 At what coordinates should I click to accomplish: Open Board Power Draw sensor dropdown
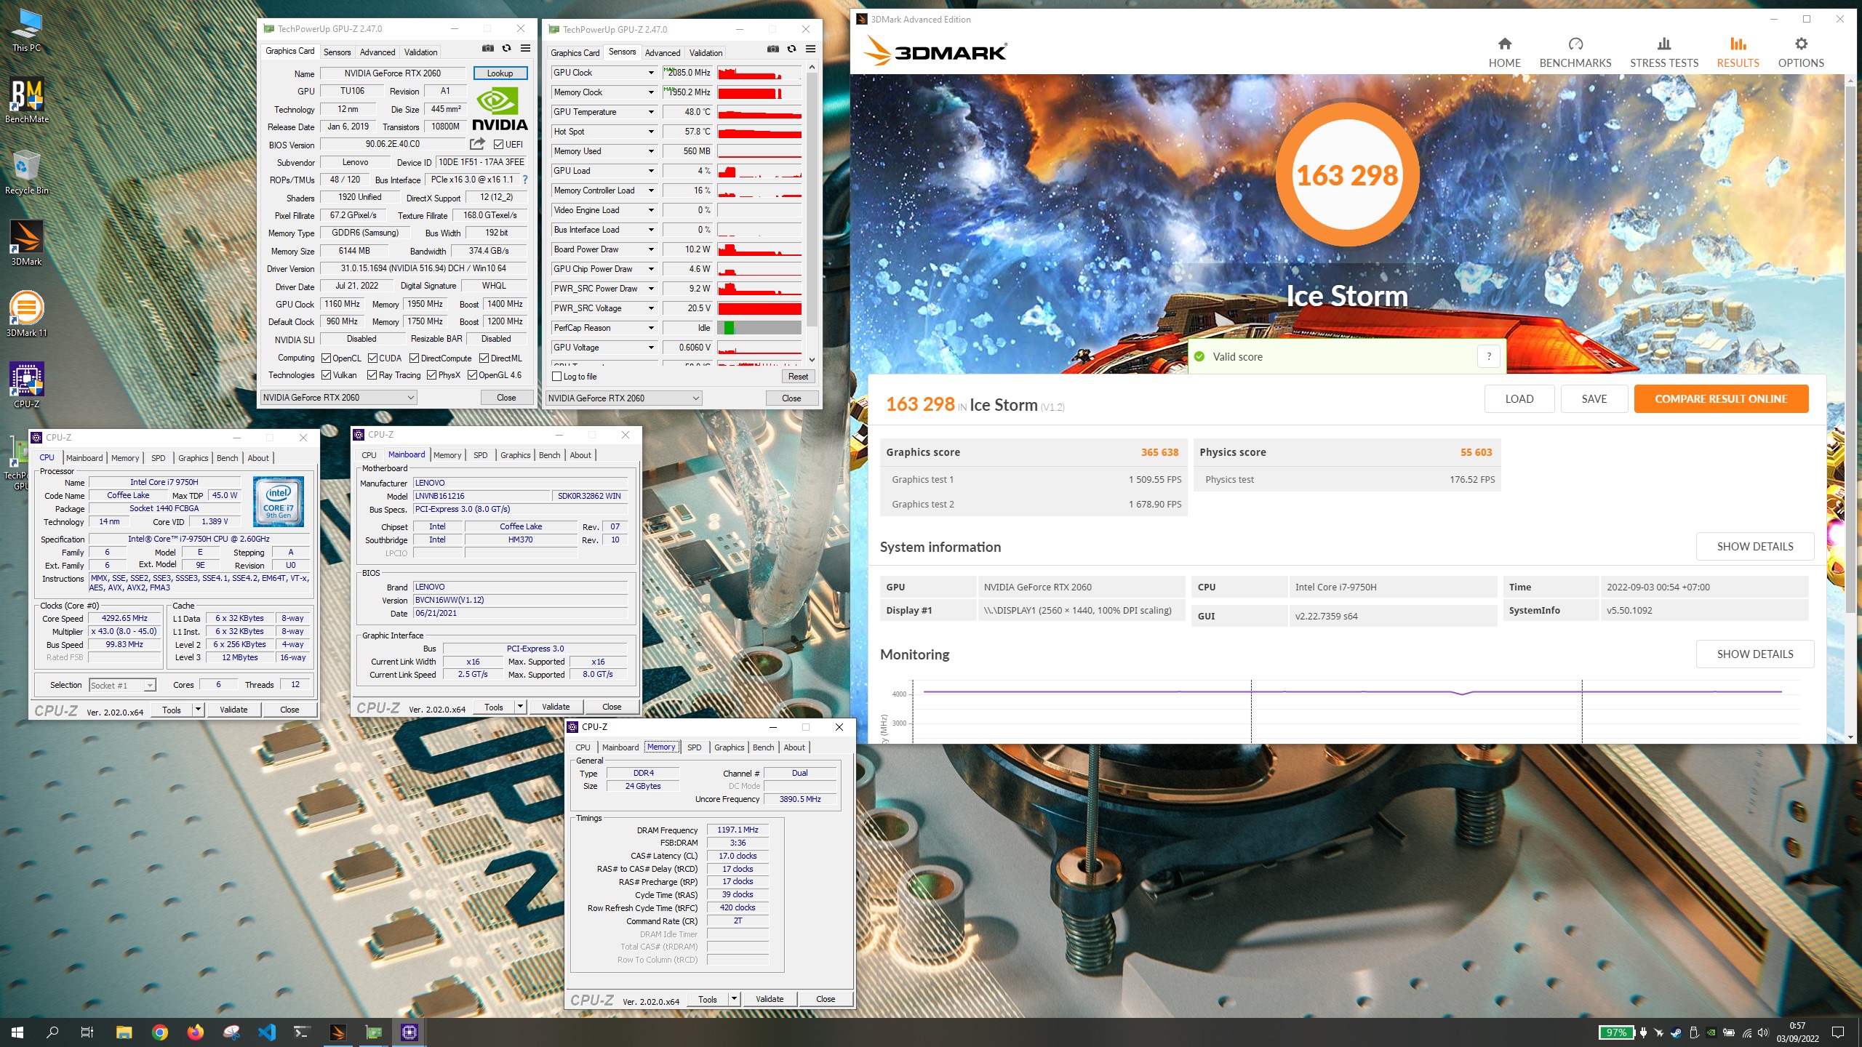coord(651,249)
